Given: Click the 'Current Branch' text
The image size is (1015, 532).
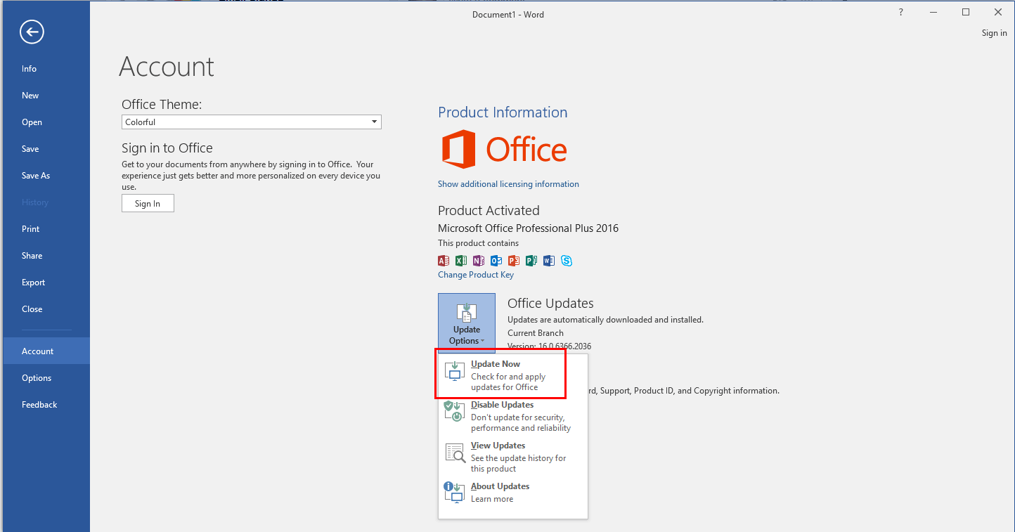Looking at the screenshot, I should pyautogui.click(x=536, y=333).
